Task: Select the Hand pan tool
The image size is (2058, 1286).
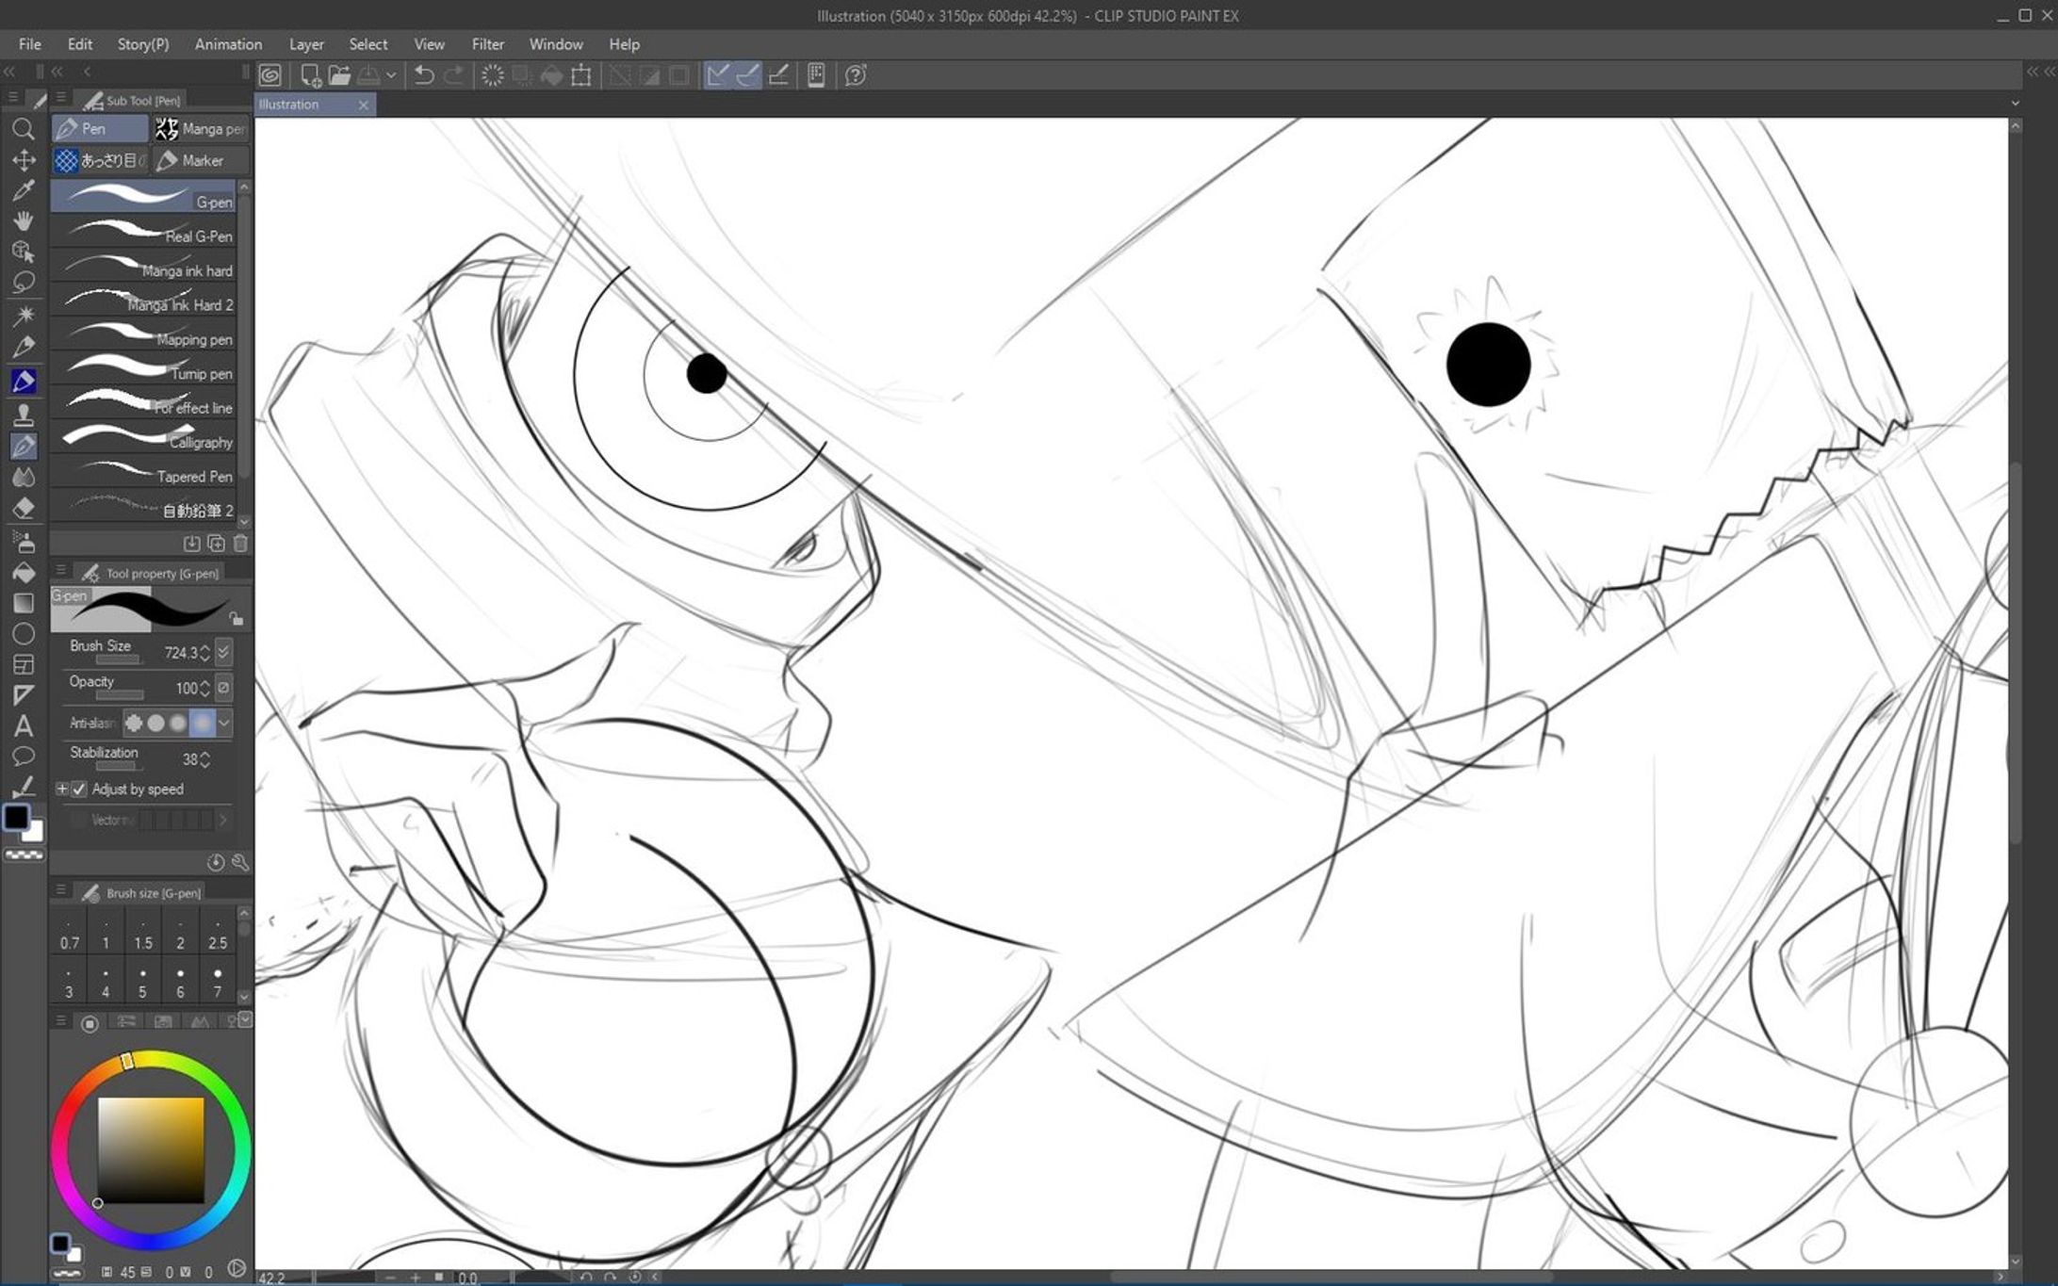Action: (24, 220)
